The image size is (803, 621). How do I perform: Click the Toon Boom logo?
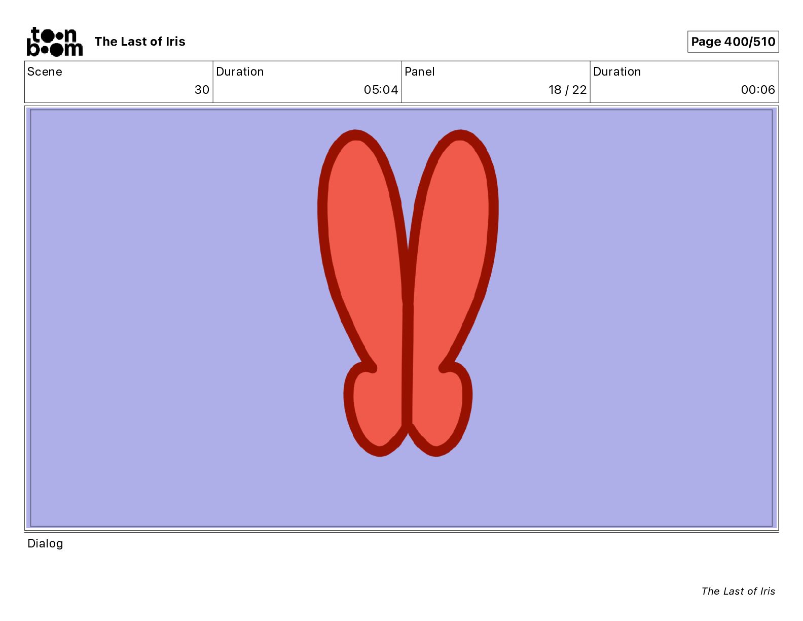pos(54,42)
